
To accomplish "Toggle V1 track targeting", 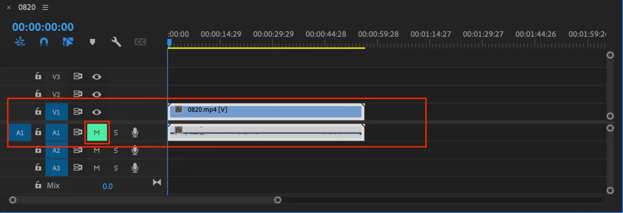I will coord(56,112).
